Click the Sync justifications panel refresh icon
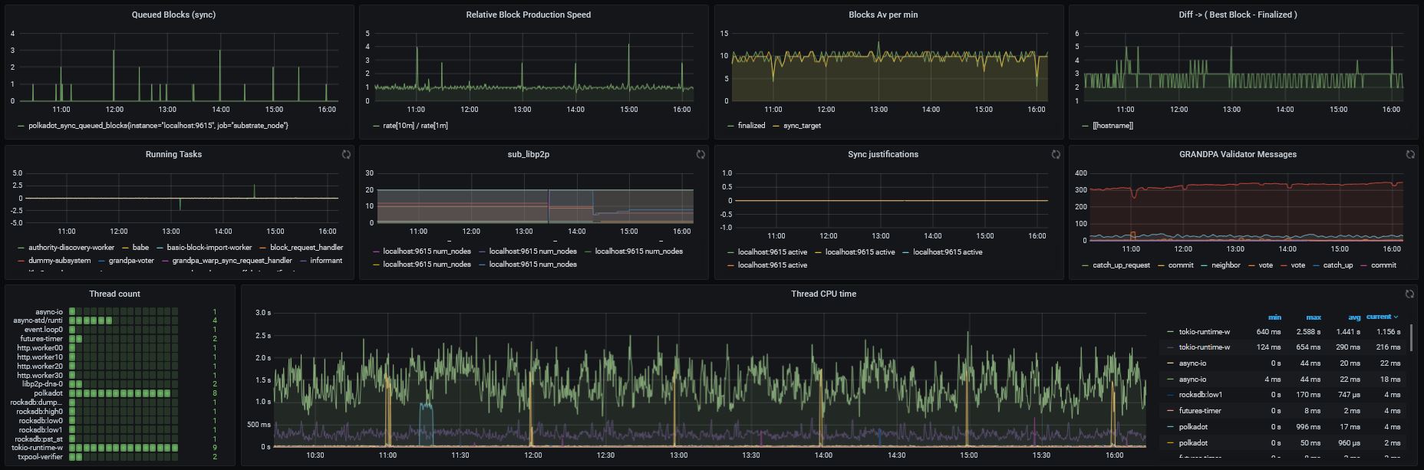1424x470 pixels. pyautogui.click(x=1055, y=154)
